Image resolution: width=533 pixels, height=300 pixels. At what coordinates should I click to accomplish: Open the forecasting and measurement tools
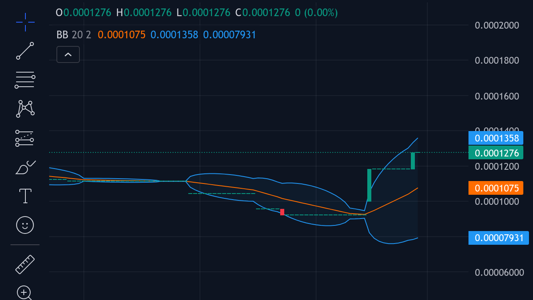[x=25, y=138]
